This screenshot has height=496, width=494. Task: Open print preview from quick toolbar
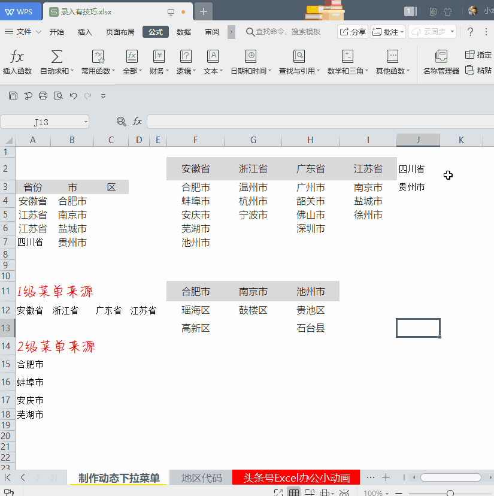click(58, 95)
